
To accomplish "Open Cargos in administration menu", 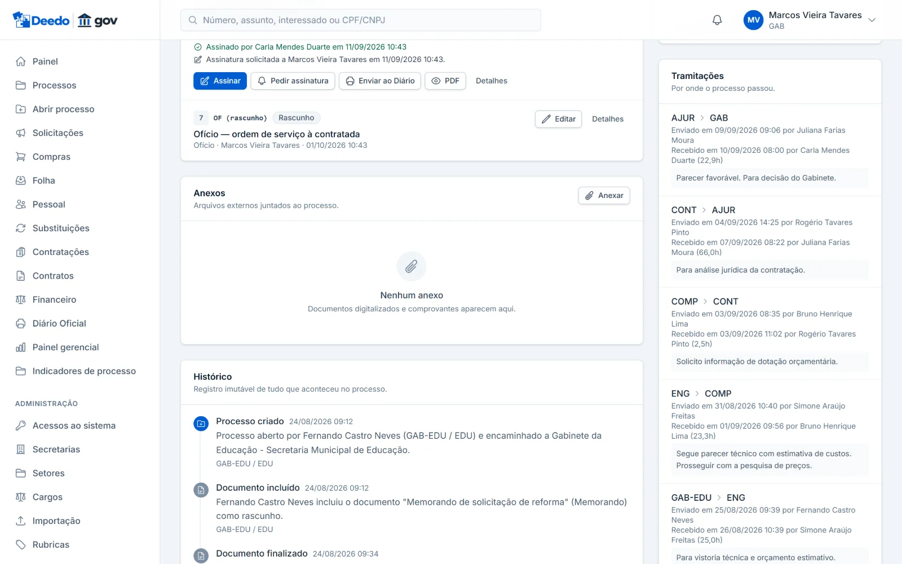I will click(47, 497).
